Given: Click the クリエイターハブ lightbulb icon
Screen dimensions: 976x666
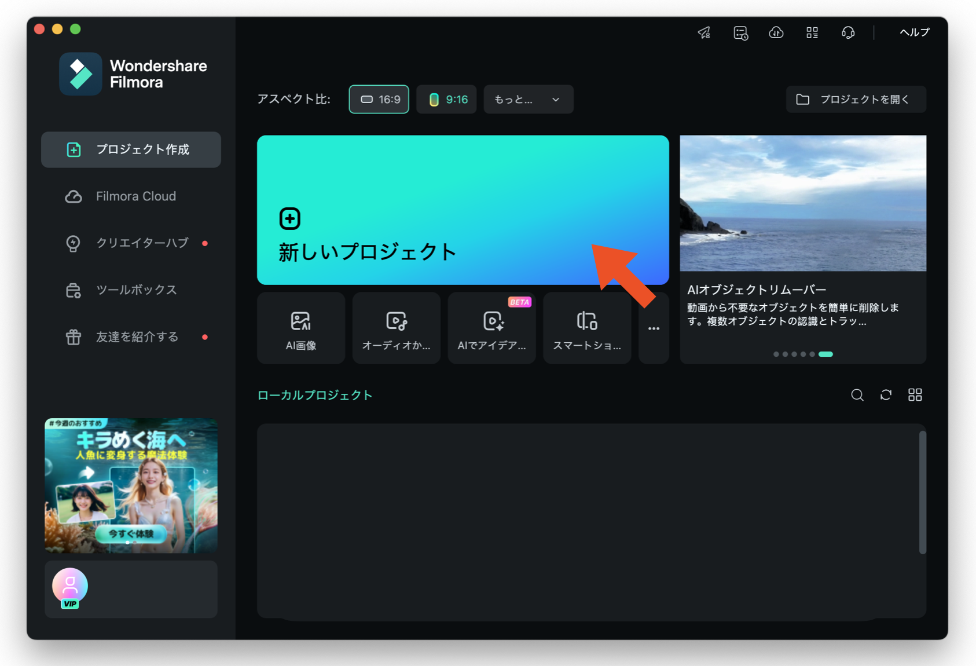Looking at the screenshot, I should (73, 243).
